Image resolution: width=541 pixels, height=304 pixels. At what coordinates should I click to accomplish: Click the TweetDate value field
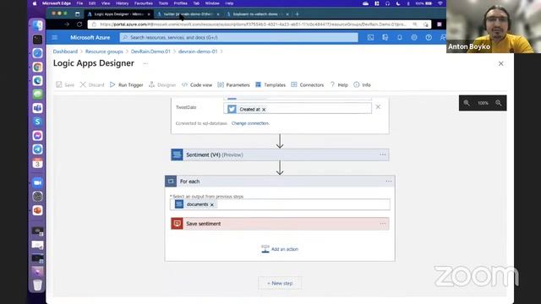pyautogui.click(x=298, y=109)
